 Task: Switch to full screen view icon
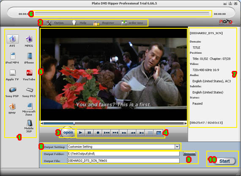(159, 133)
